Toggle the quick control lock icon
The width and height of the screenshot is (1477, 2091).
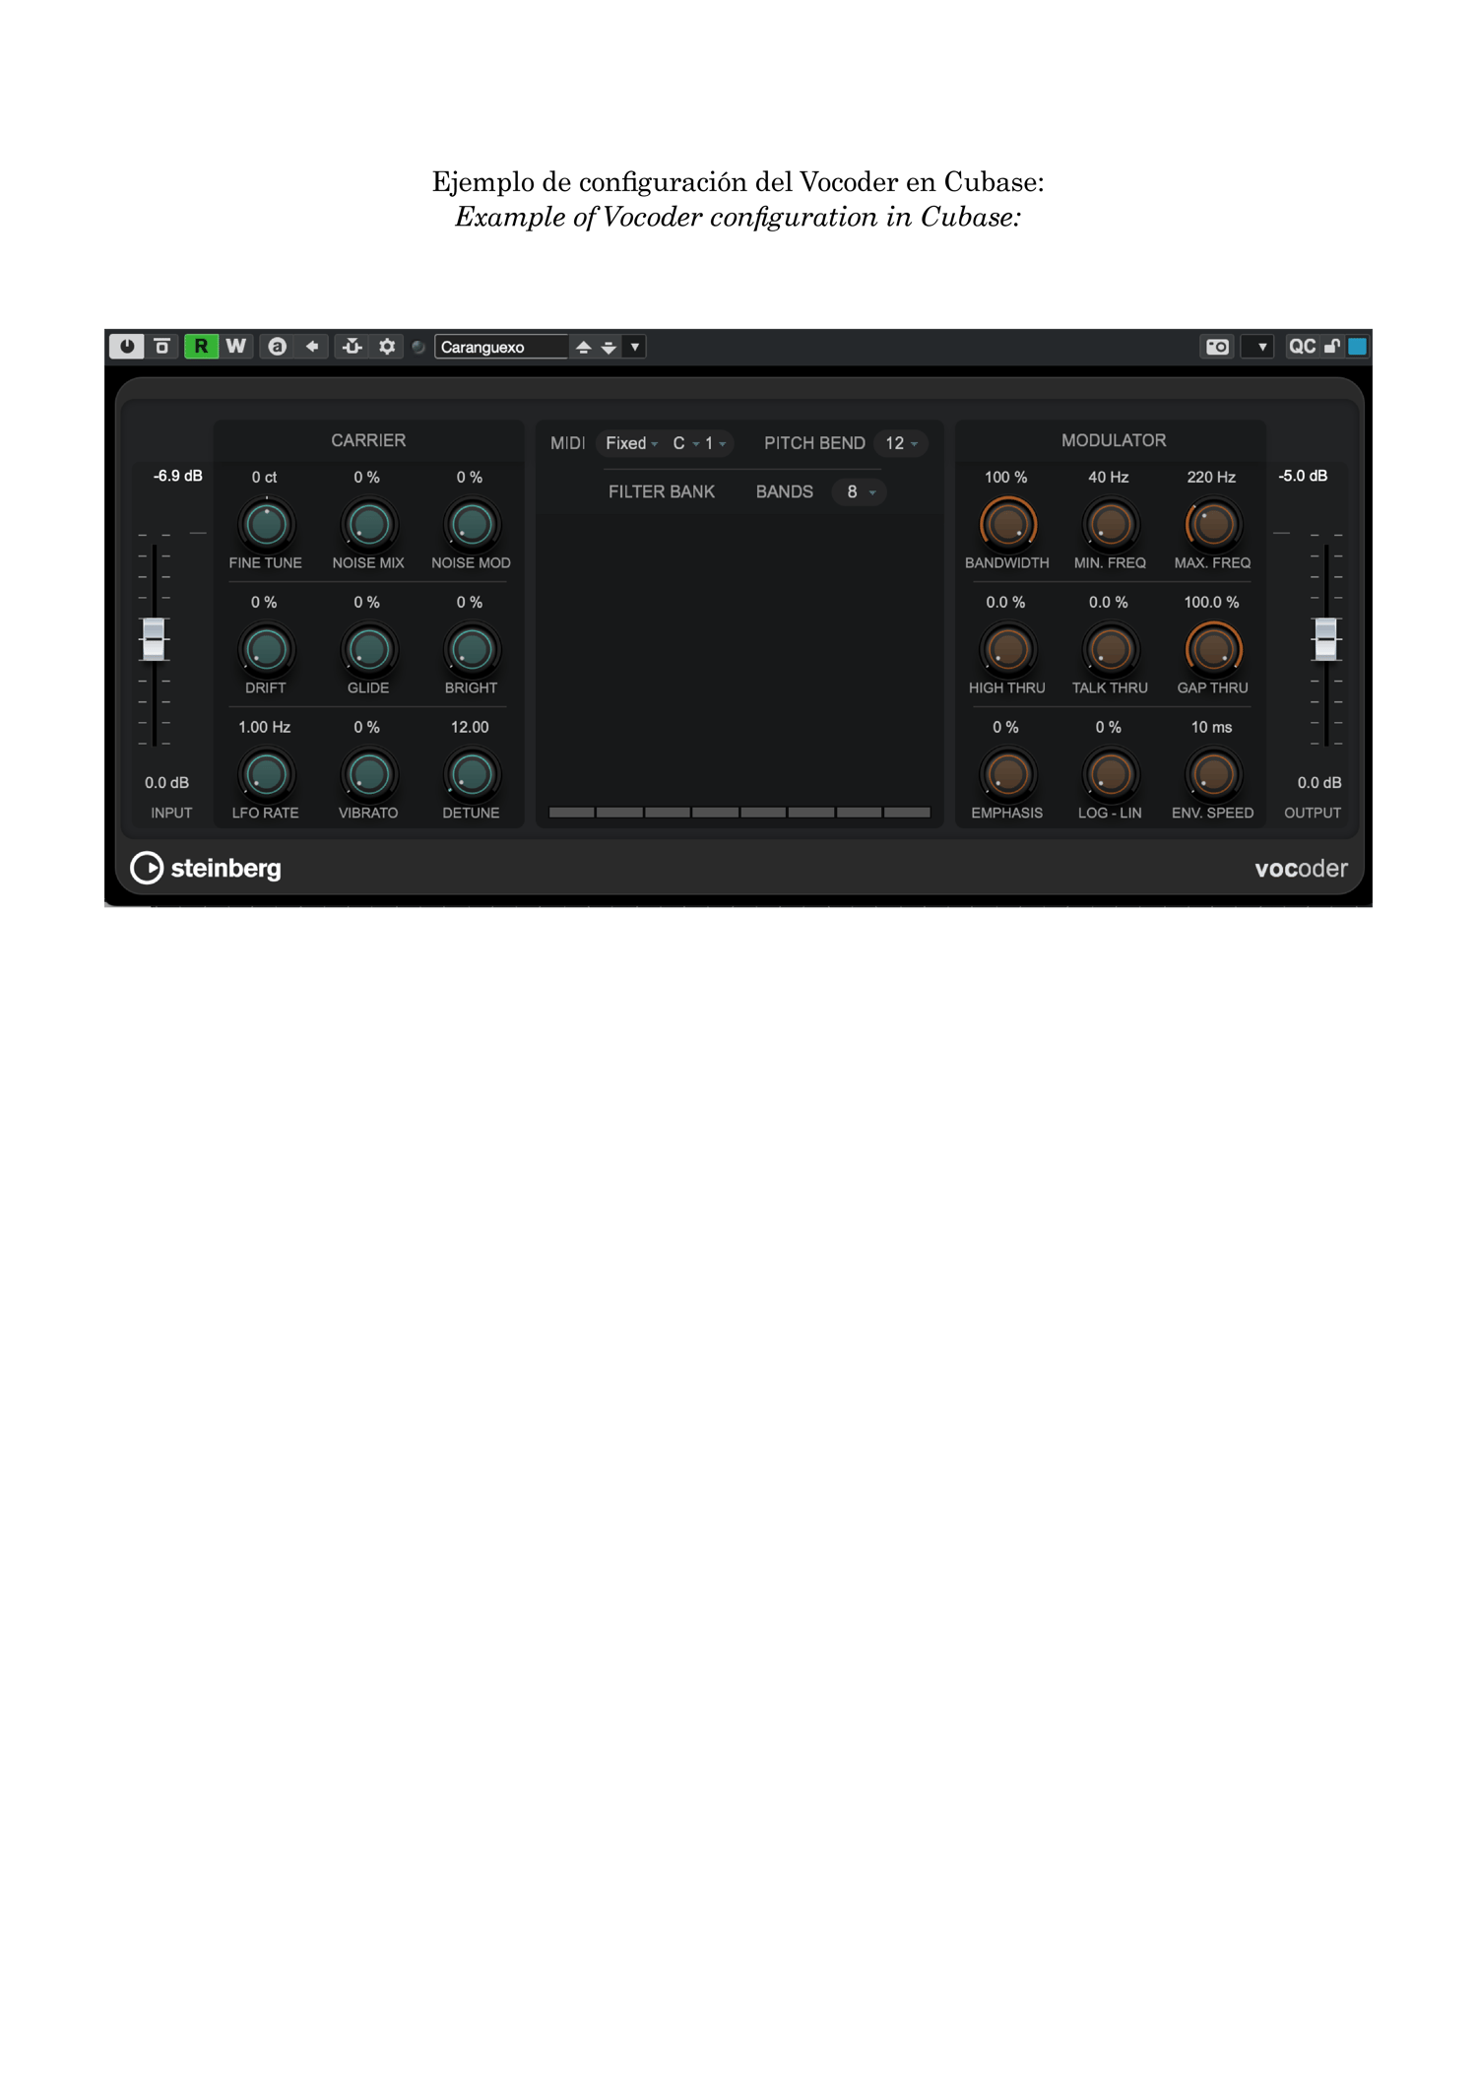(1332, 347)
